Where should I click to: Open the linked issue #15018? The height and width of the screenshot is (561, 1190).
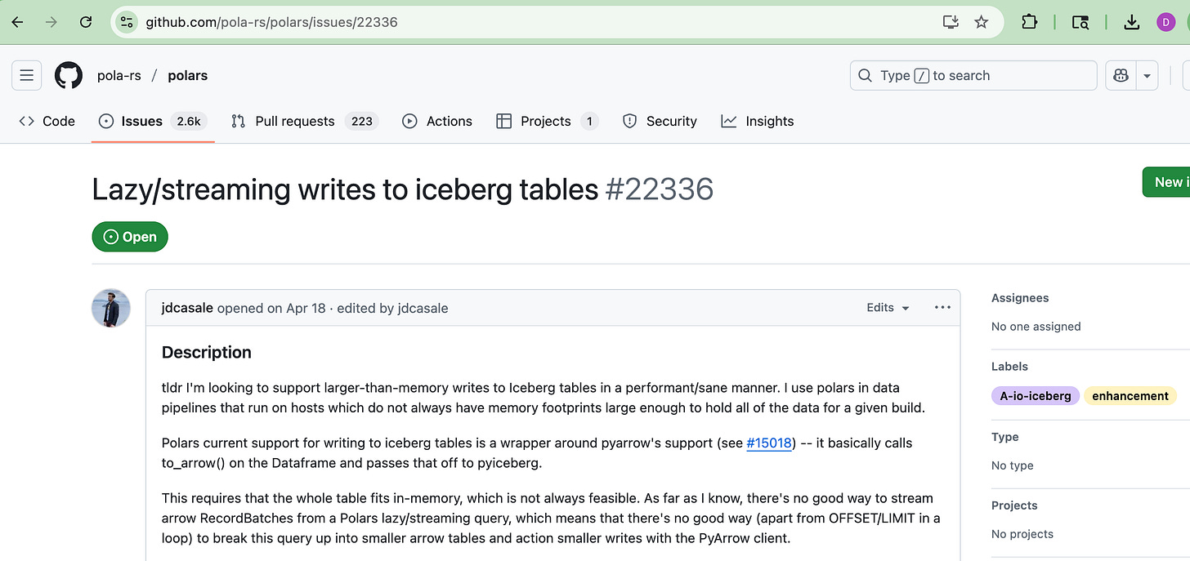(768, 443)
